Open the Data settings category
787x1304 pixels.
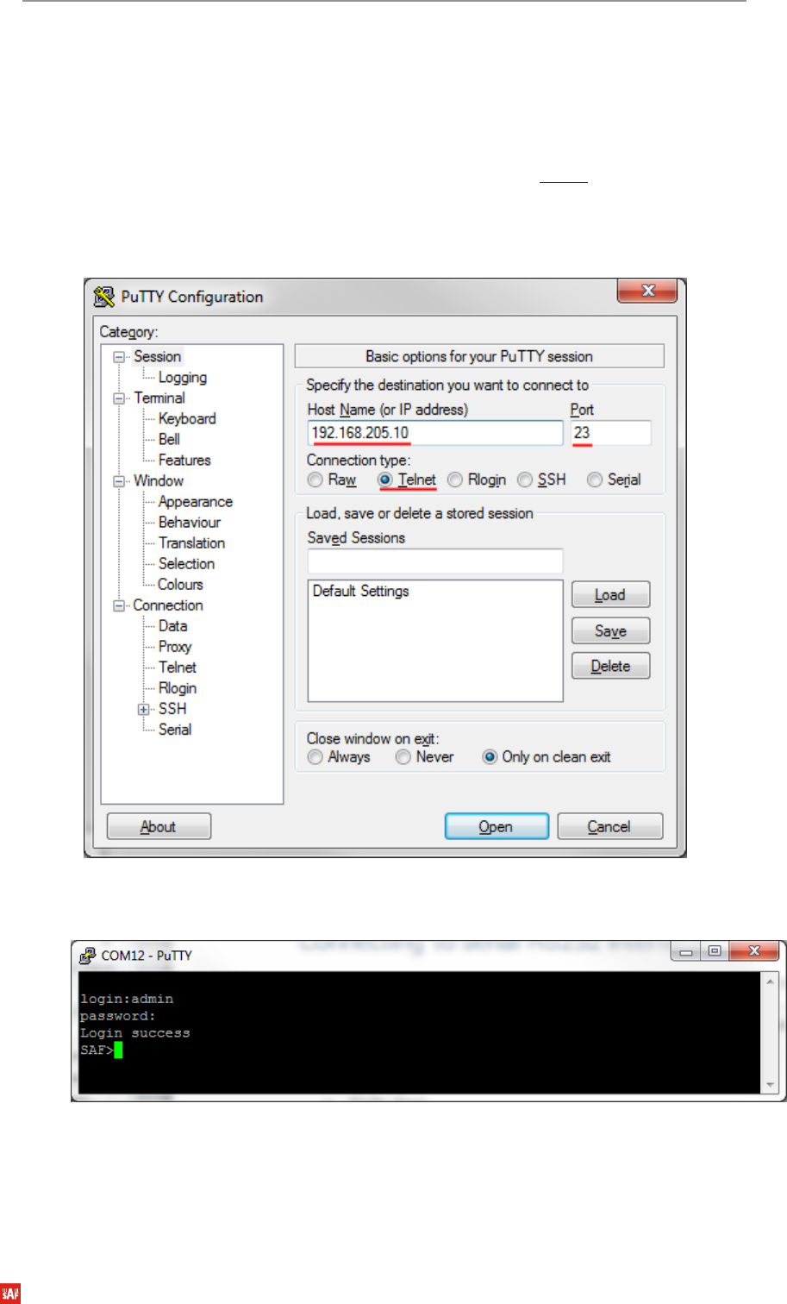(172, 626)
